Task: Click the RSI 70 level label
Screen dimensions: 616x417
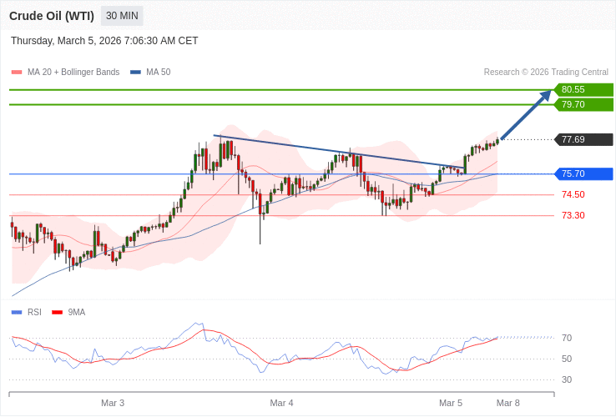Action: click(x=567, y=338)
